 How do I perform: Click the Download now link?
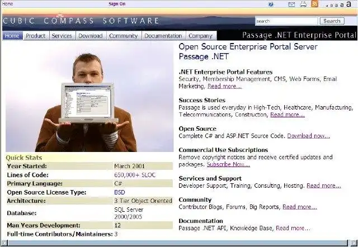point(308,136)
